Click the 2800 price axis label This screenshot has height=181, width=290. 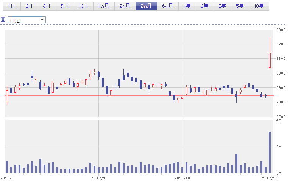tap(281, 102)
